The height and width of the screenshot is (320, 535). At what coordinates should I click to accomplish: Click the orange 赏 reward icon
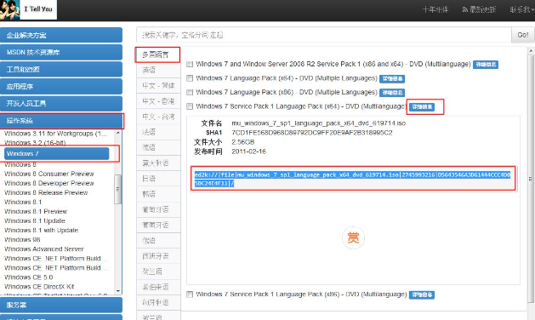[353, 237]
